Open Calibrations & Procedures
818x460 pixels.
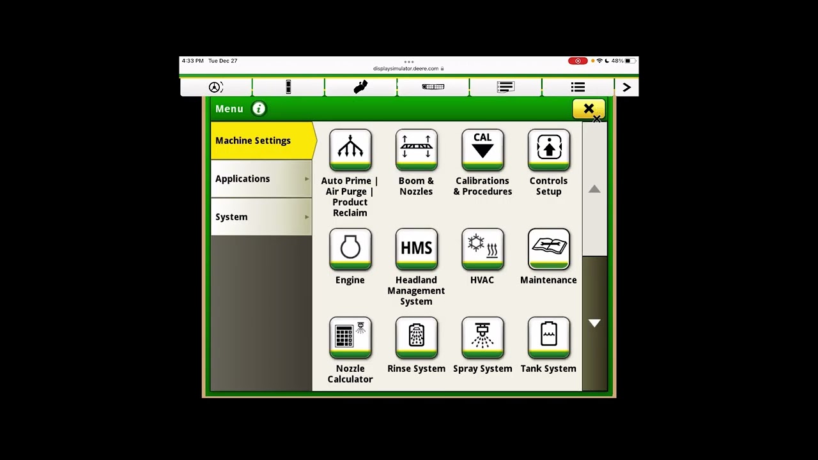click(482, 151)
